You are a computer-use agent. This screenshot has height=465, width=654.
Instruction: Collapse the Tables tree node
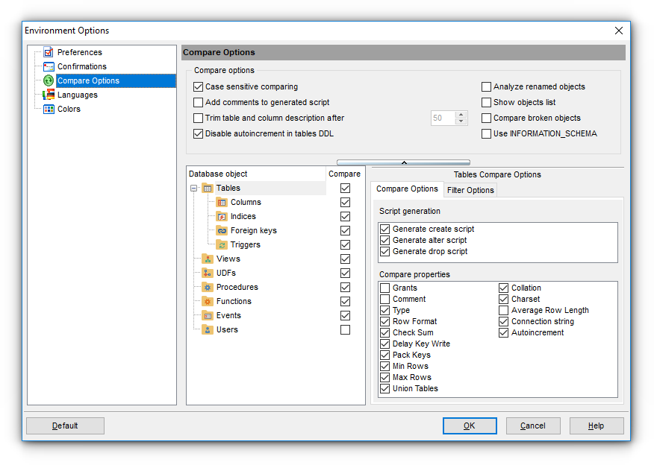tap(194, 189)
